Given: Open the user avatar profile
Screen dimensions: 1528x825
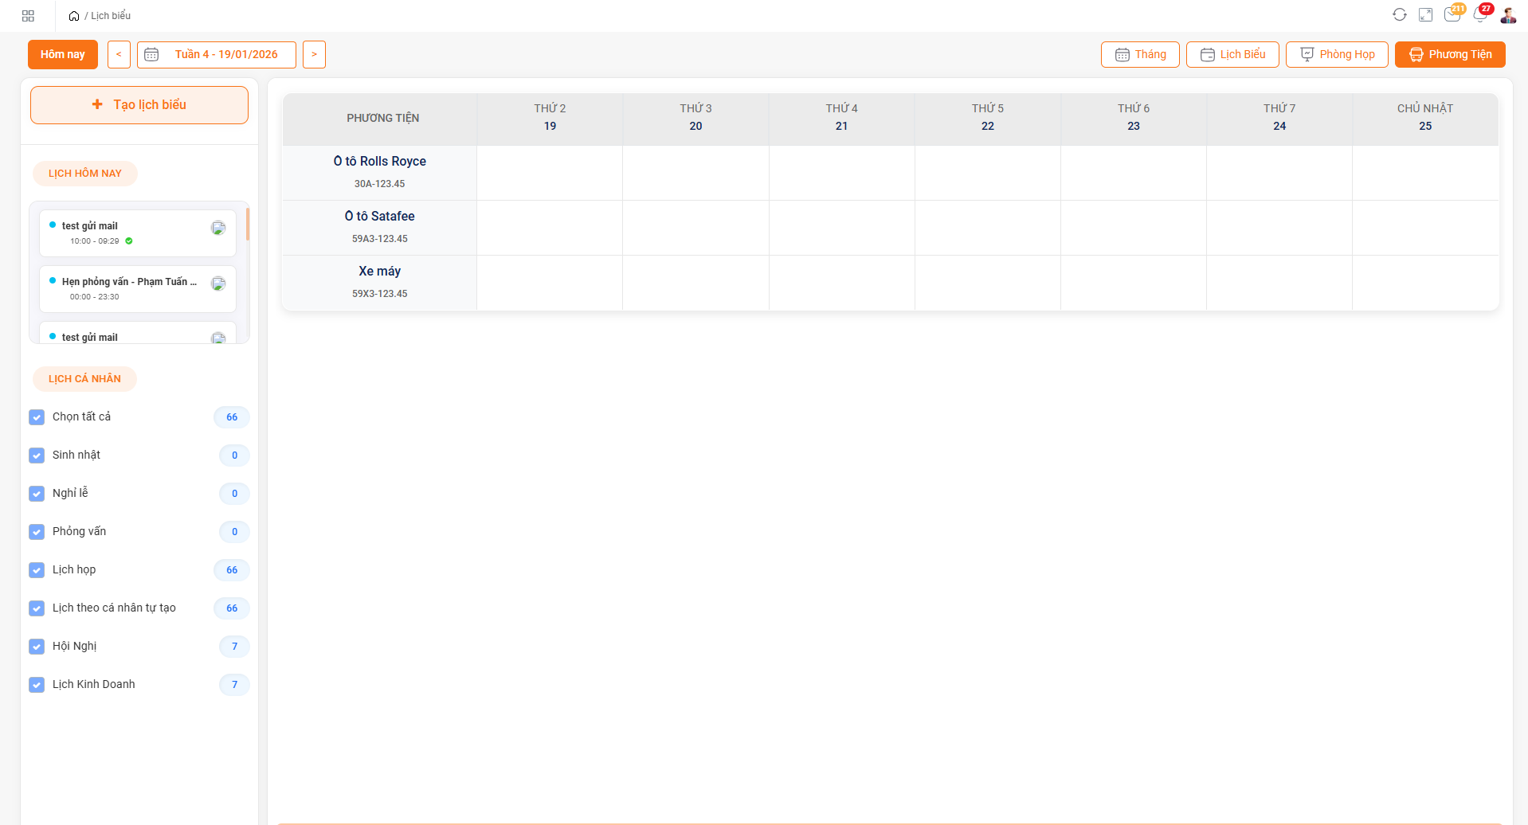Looking at the screenshot, I should pyautogui.click(x=1507, y=15).
